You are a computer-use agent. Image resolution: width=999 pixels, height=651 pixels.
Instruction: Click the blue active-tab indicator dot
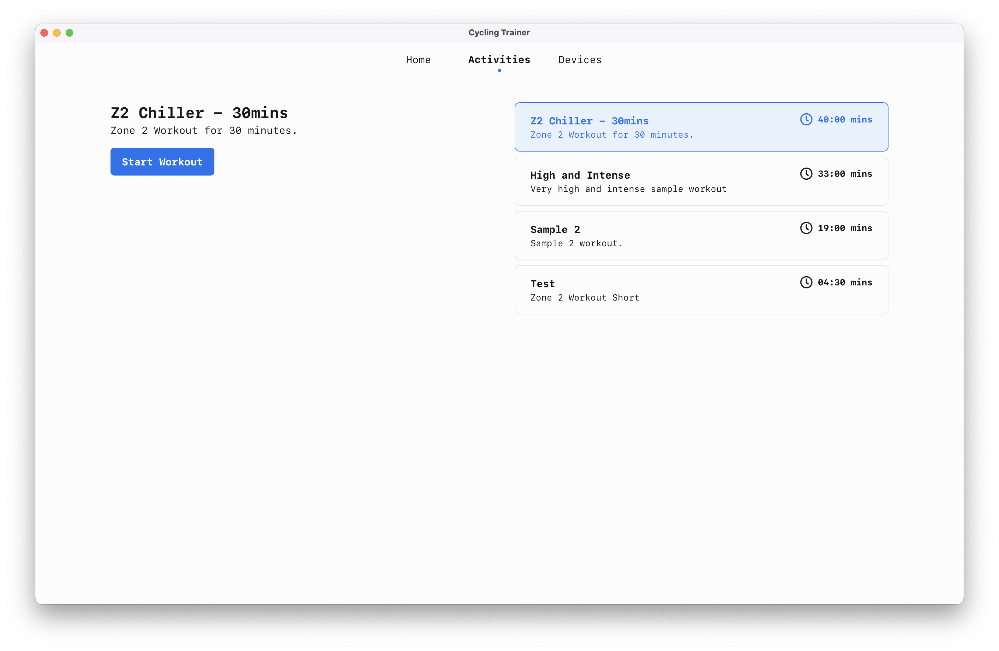click(499, 71)
